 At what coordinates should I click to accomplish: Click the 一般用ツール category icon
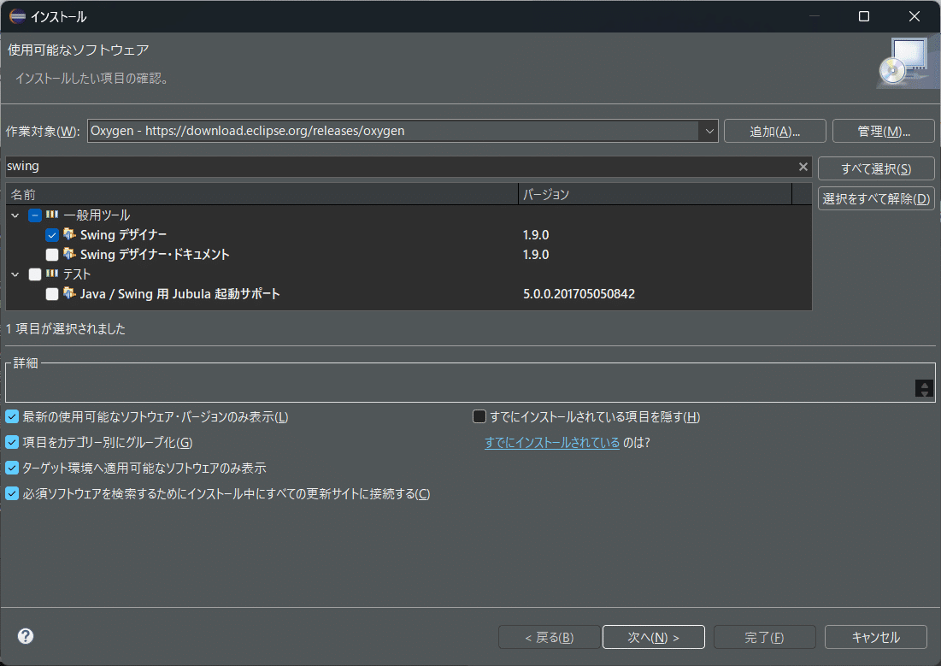pyautogui.click(x=52, y=215)
